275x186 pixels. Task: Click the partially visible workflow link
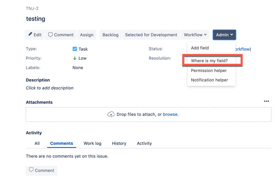click(242, 49)
